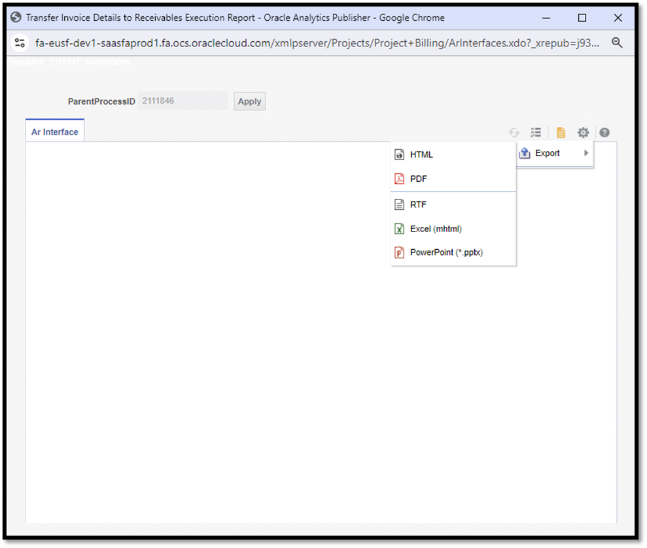647x548 pixels.
Task: Open the Actions gear icon
Action: [x=583, y=132]
